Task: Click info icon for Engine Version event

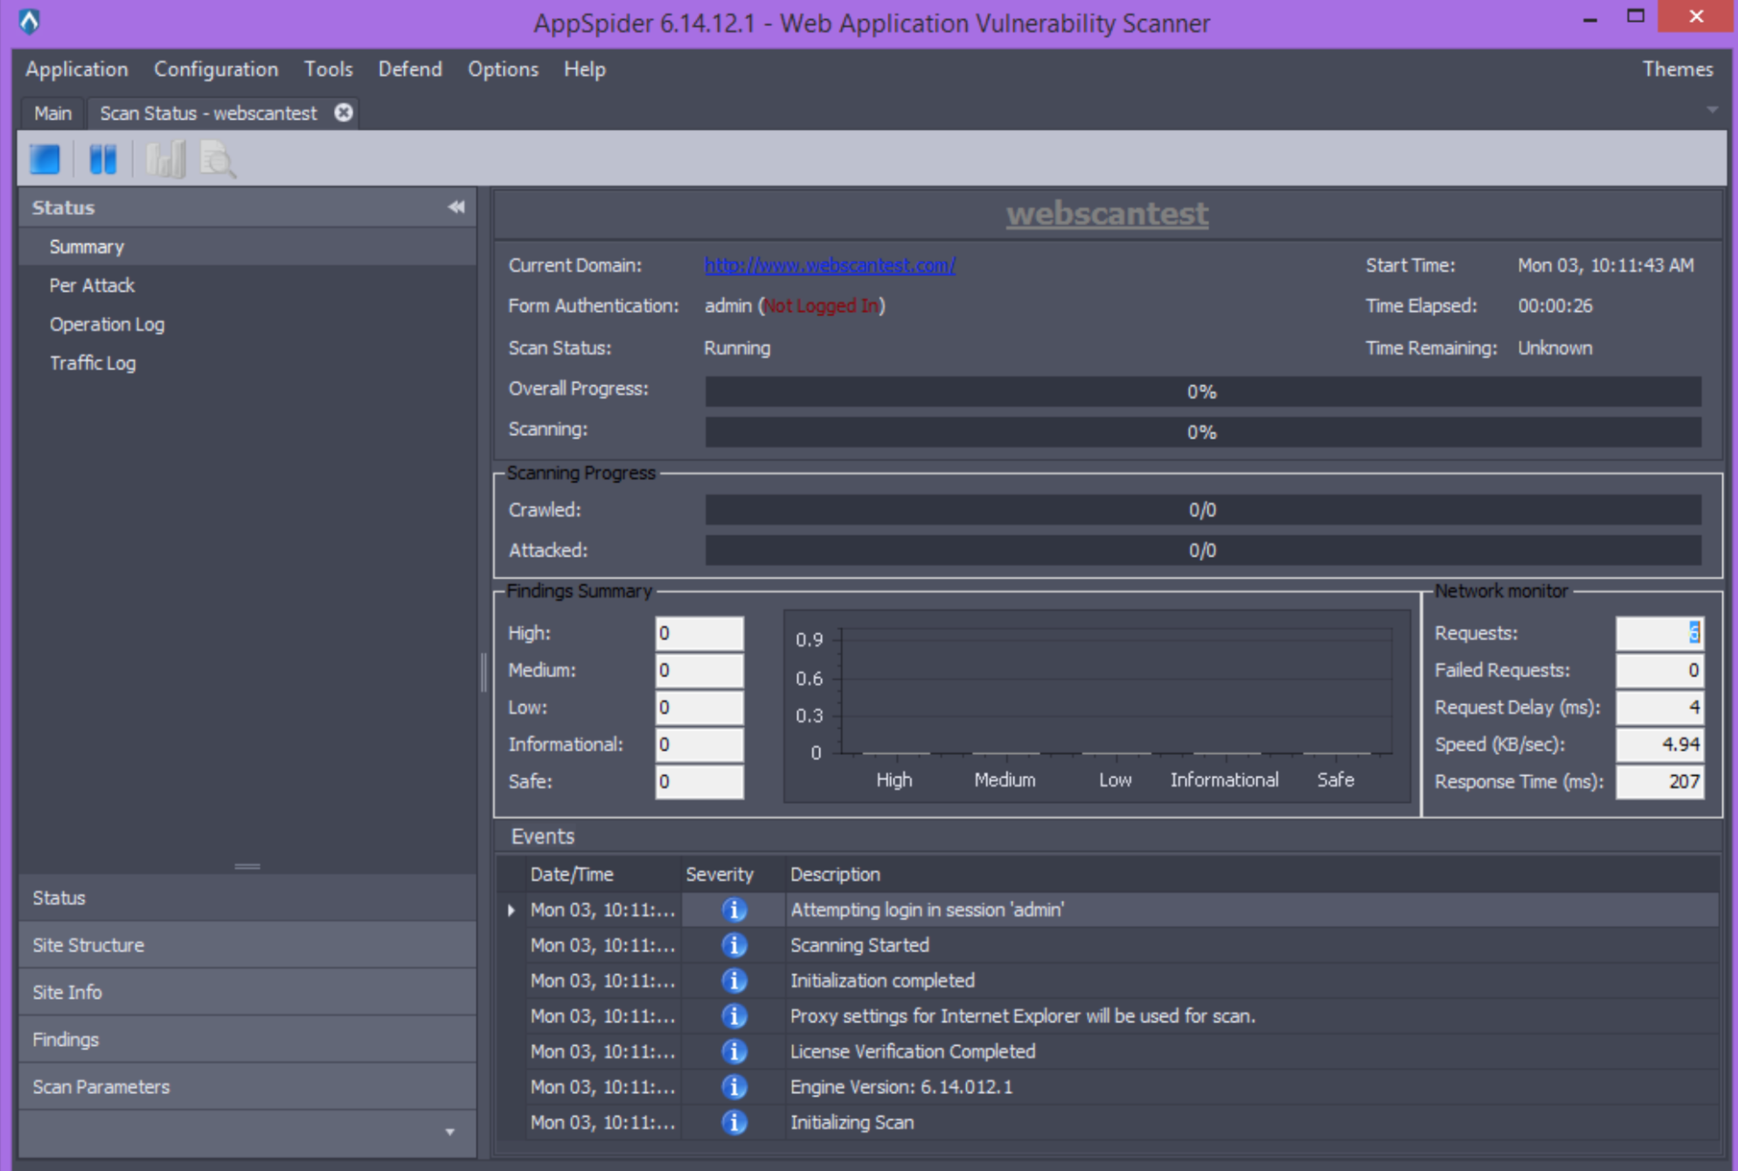Action: coord(734,1087)
